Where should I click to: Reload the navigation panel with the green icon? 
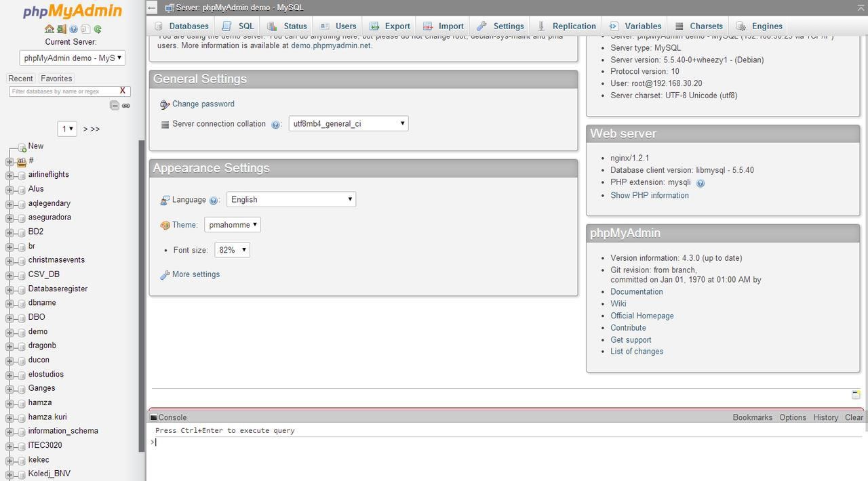pyautogui.click(x=96, y=29)
